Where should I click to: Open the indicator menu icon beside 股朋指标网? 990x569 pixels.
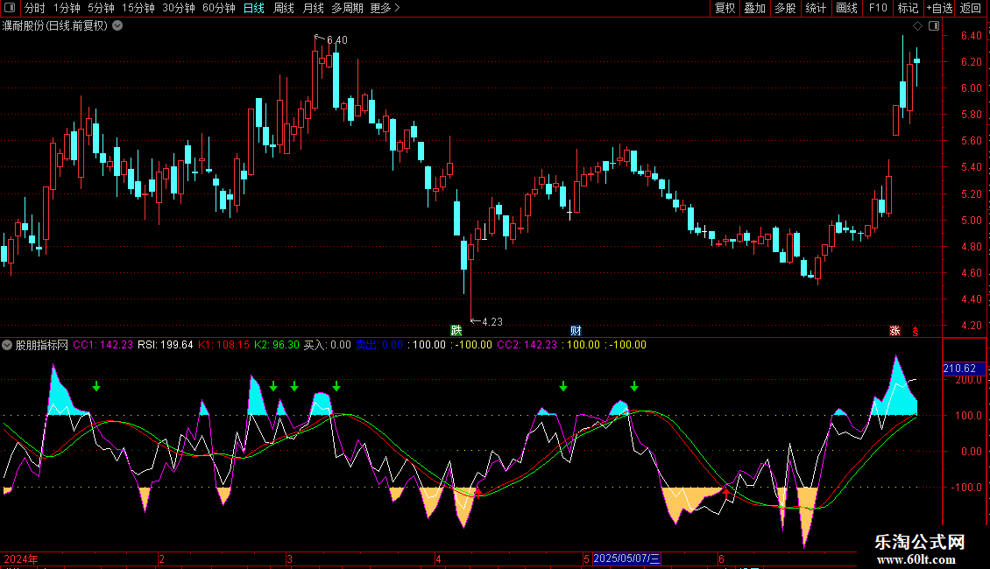pos(7,345)
